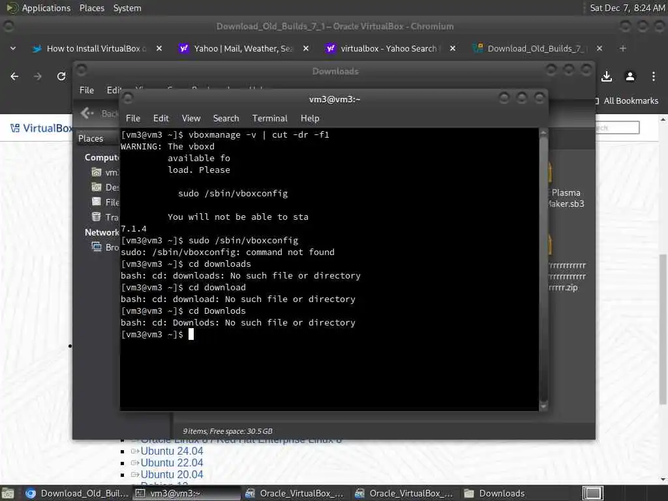Click the Places sidebar header in Downloads
The width and height of the screenshot is (668, 501).
[x=91, y=138]
